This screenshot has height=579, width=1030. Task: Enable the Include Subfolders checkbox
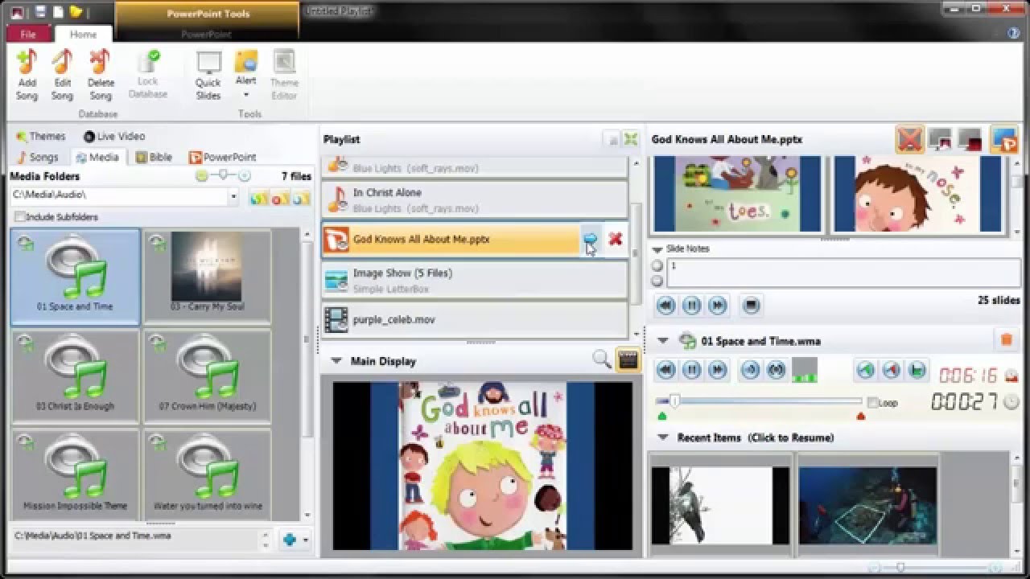coord(20,217)
